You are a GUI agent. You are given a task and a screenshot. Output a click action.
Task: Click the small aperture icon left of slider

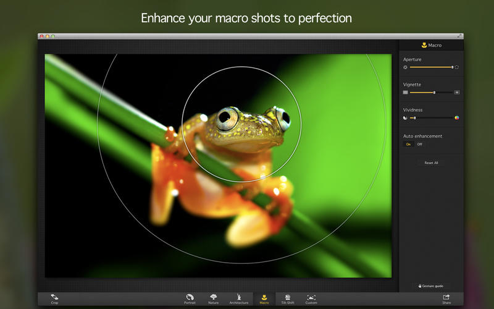[x=406, y=67]
